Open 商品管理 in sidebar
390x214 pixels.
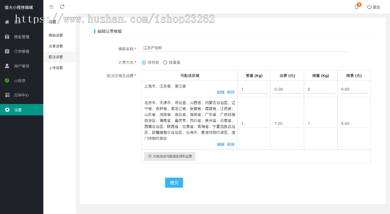tap(22, 37)
